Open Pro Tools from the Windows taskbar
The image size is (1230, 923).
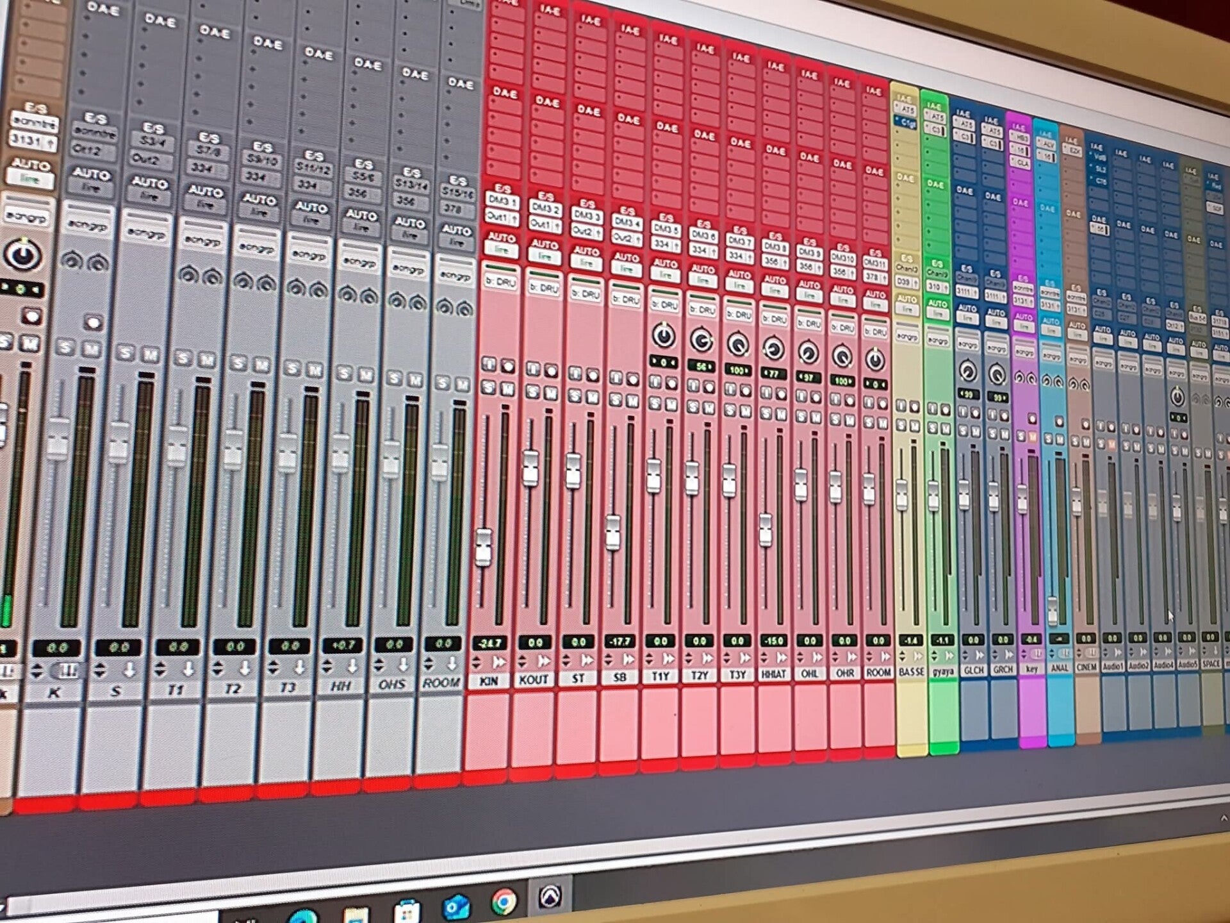coord(550,897)
